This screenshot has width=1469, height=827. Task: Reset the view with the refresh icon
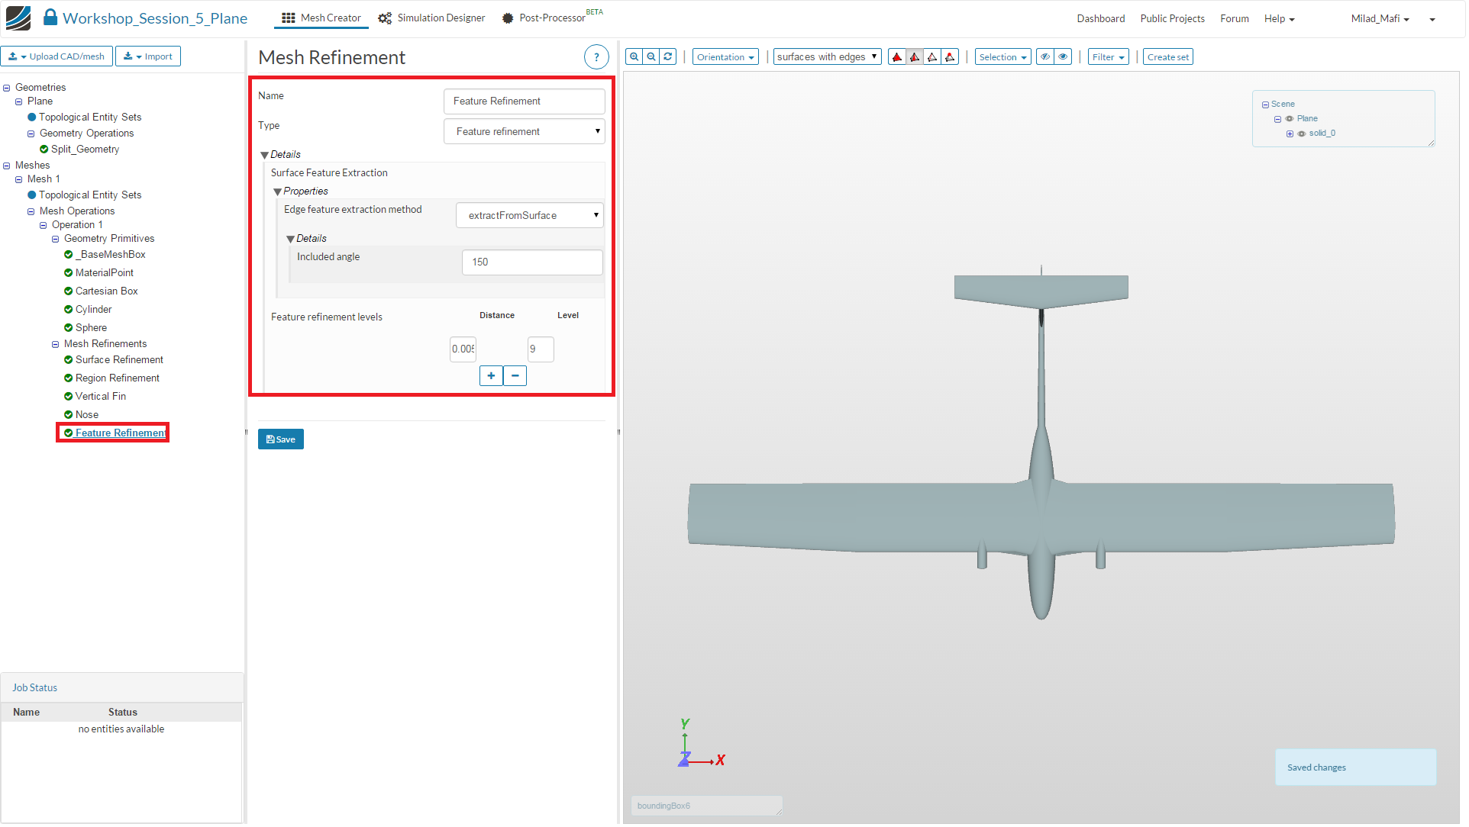[669, 57]
